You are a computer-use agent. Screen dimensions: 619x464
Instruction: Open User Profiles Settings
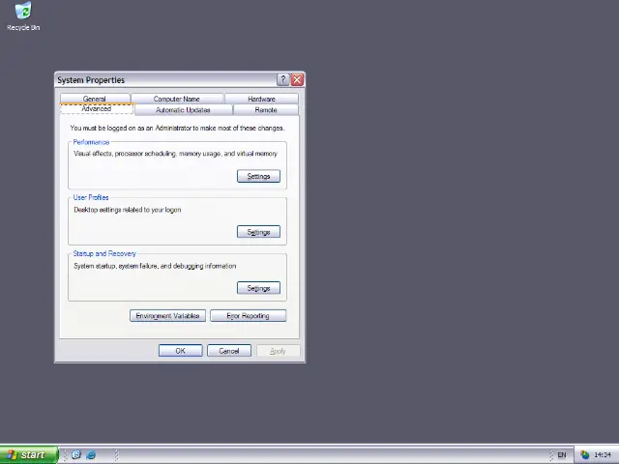point(258,232)
